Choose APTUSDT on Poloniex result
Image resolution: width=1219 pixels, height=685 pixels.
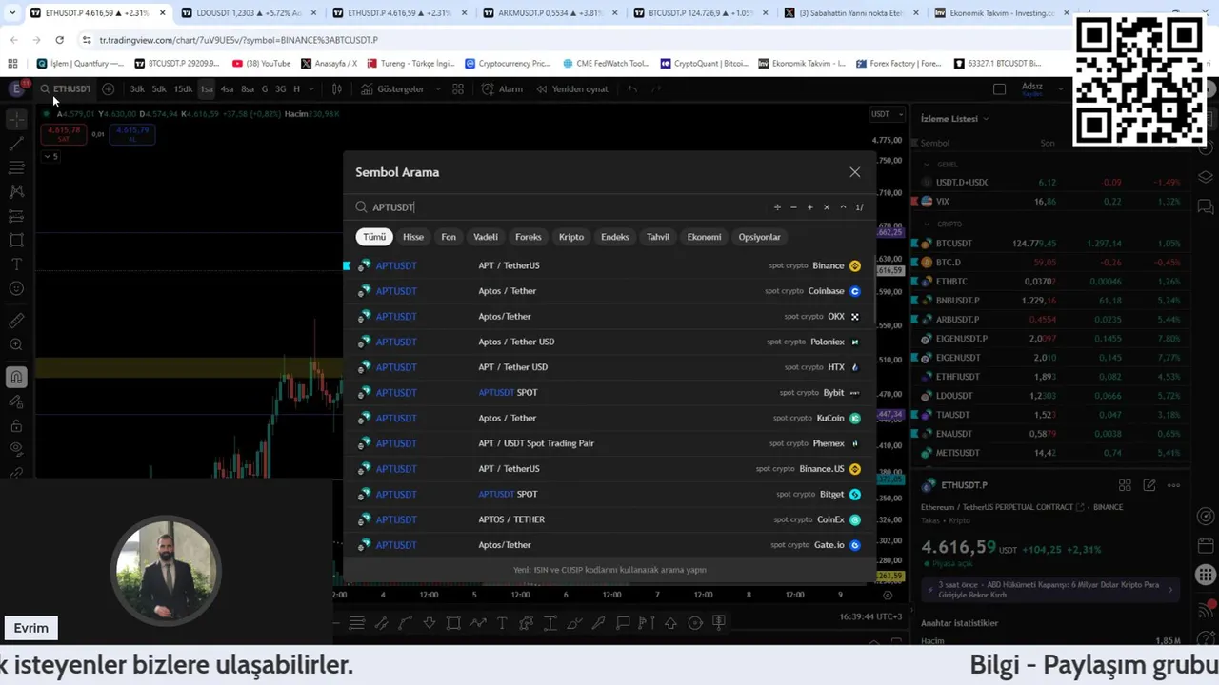(x=609, y=342)
